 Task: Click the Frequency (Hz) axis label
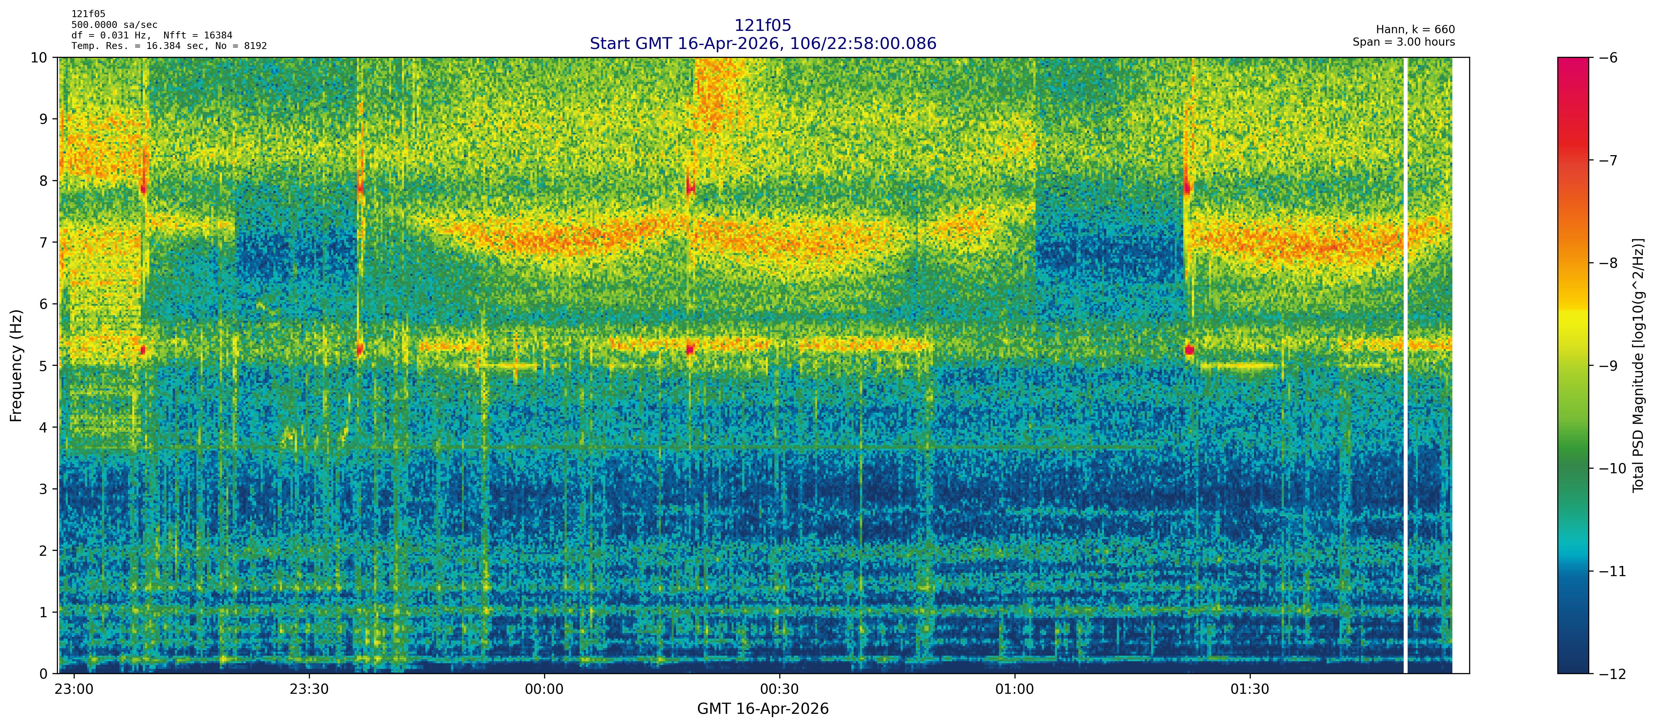click(x=16, y=365)
